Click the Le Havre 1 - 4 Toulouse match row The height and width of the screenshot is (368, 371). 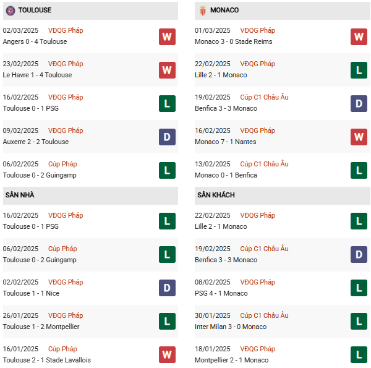pyautogui.click(x=37, y=75)
